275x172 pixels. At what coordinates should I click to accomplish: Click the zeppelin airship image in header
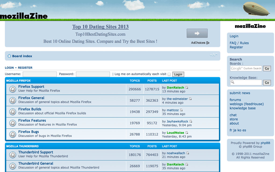click(x=256, y=9)
